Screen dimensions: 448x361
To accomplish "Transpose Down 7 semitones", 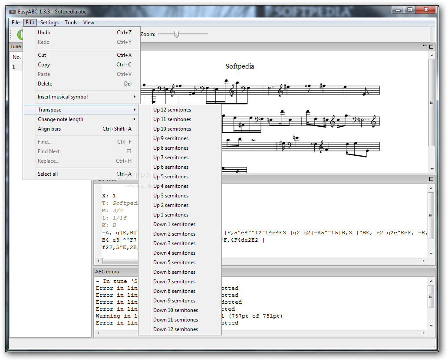I will pos(180,282).
